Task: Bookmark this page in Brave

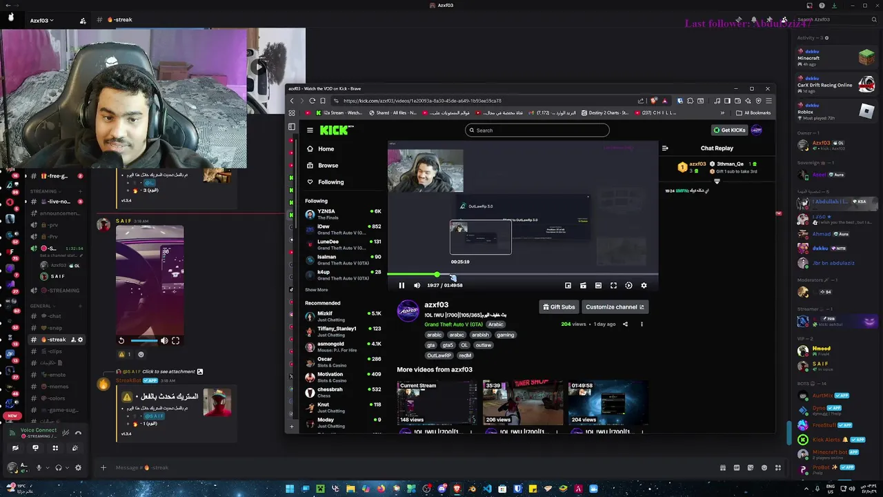Action: (323, 101)
